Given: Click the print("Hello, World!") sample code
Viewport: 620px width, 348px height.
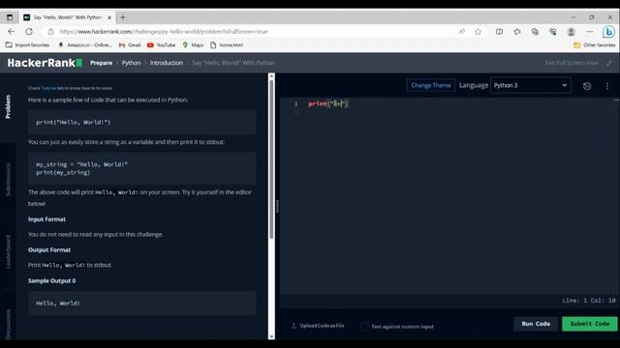Looking at the screenshot, I should [74, 123].
